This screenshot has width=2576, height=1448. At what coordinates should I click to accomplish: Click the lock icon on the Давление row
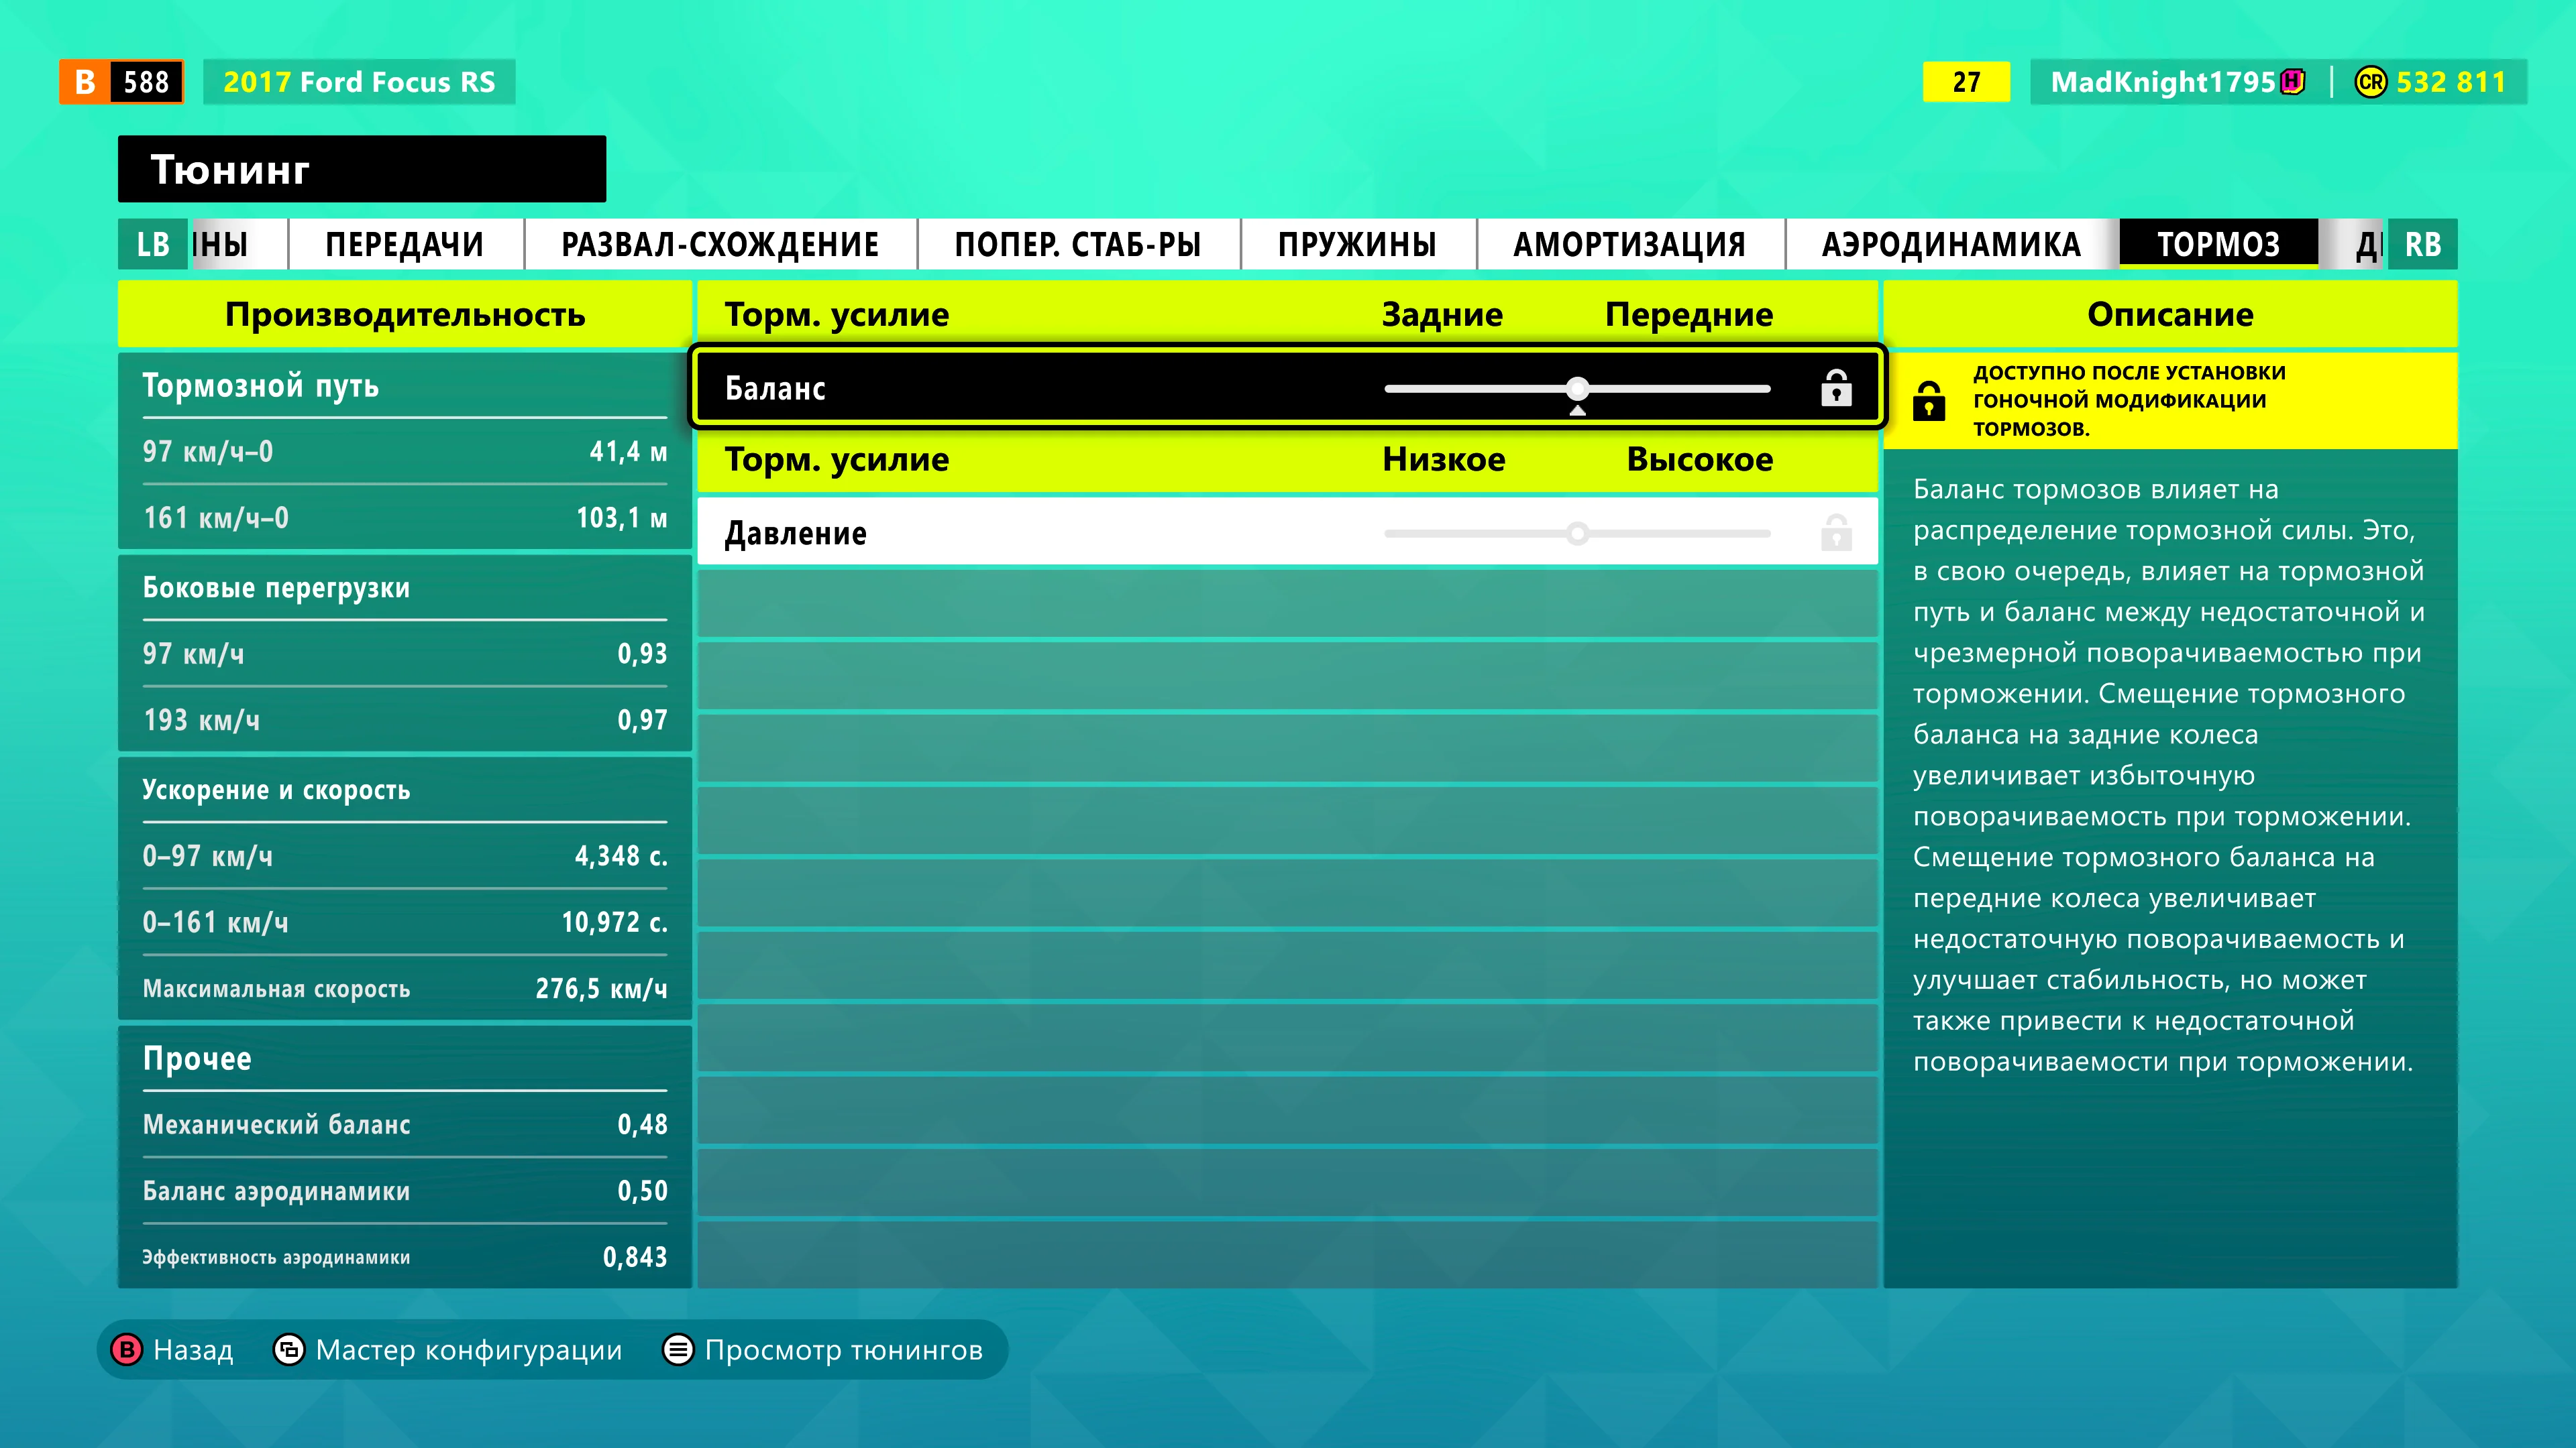[x=1835, y=533]
